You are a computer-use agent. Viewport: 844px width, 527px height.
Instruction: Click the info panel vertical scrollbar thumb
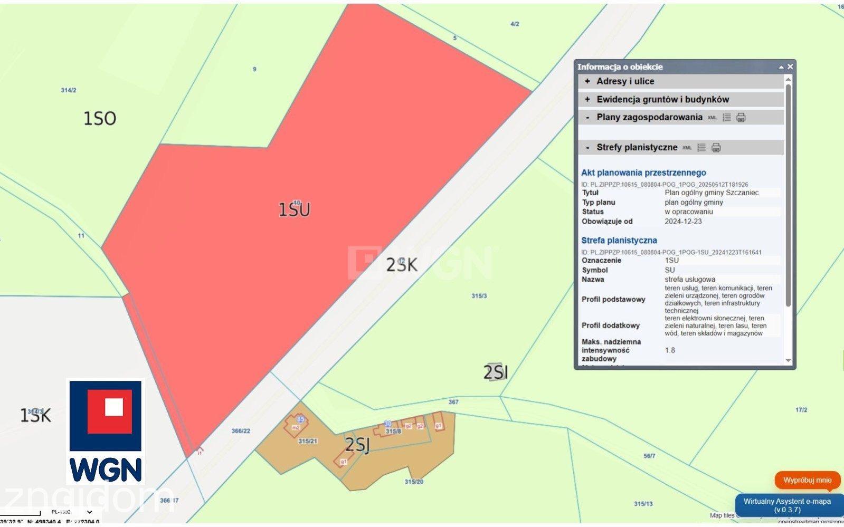(x=788, y=195)
